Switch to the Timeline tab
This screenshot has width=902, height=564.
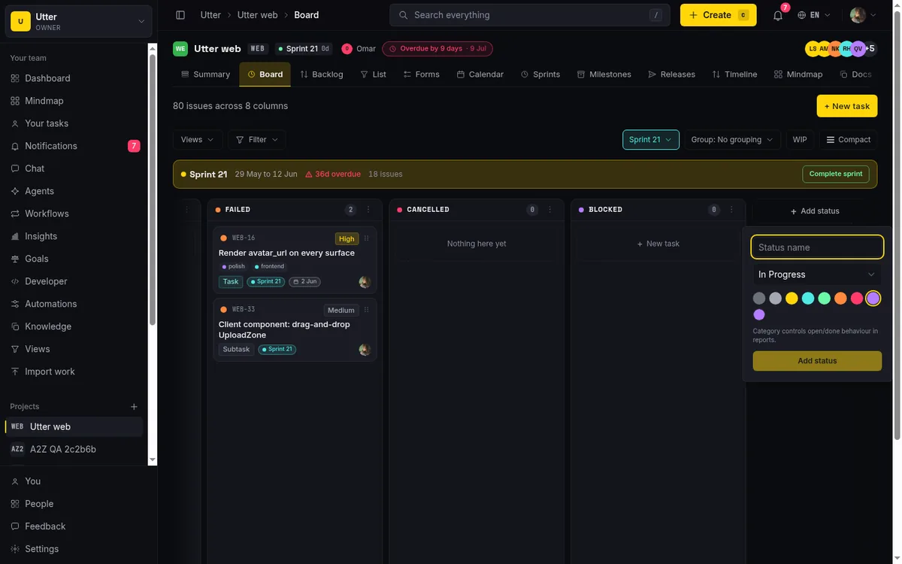pyautogui.click(x=734, y=74)
